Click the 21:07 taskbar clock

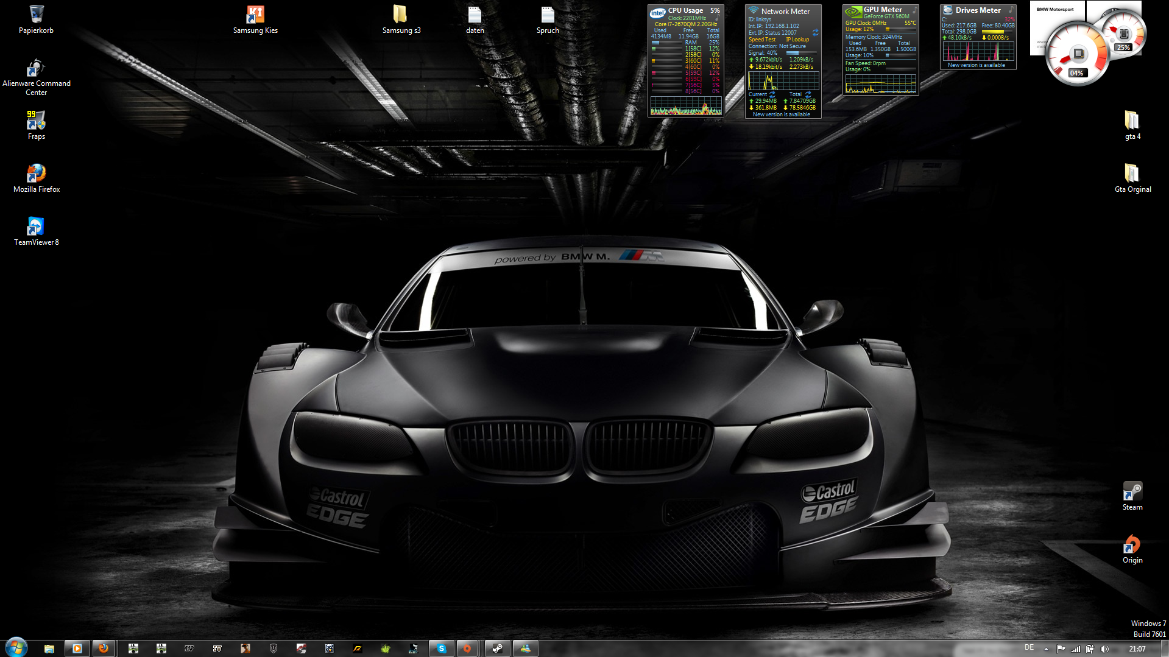point(1137,649)
